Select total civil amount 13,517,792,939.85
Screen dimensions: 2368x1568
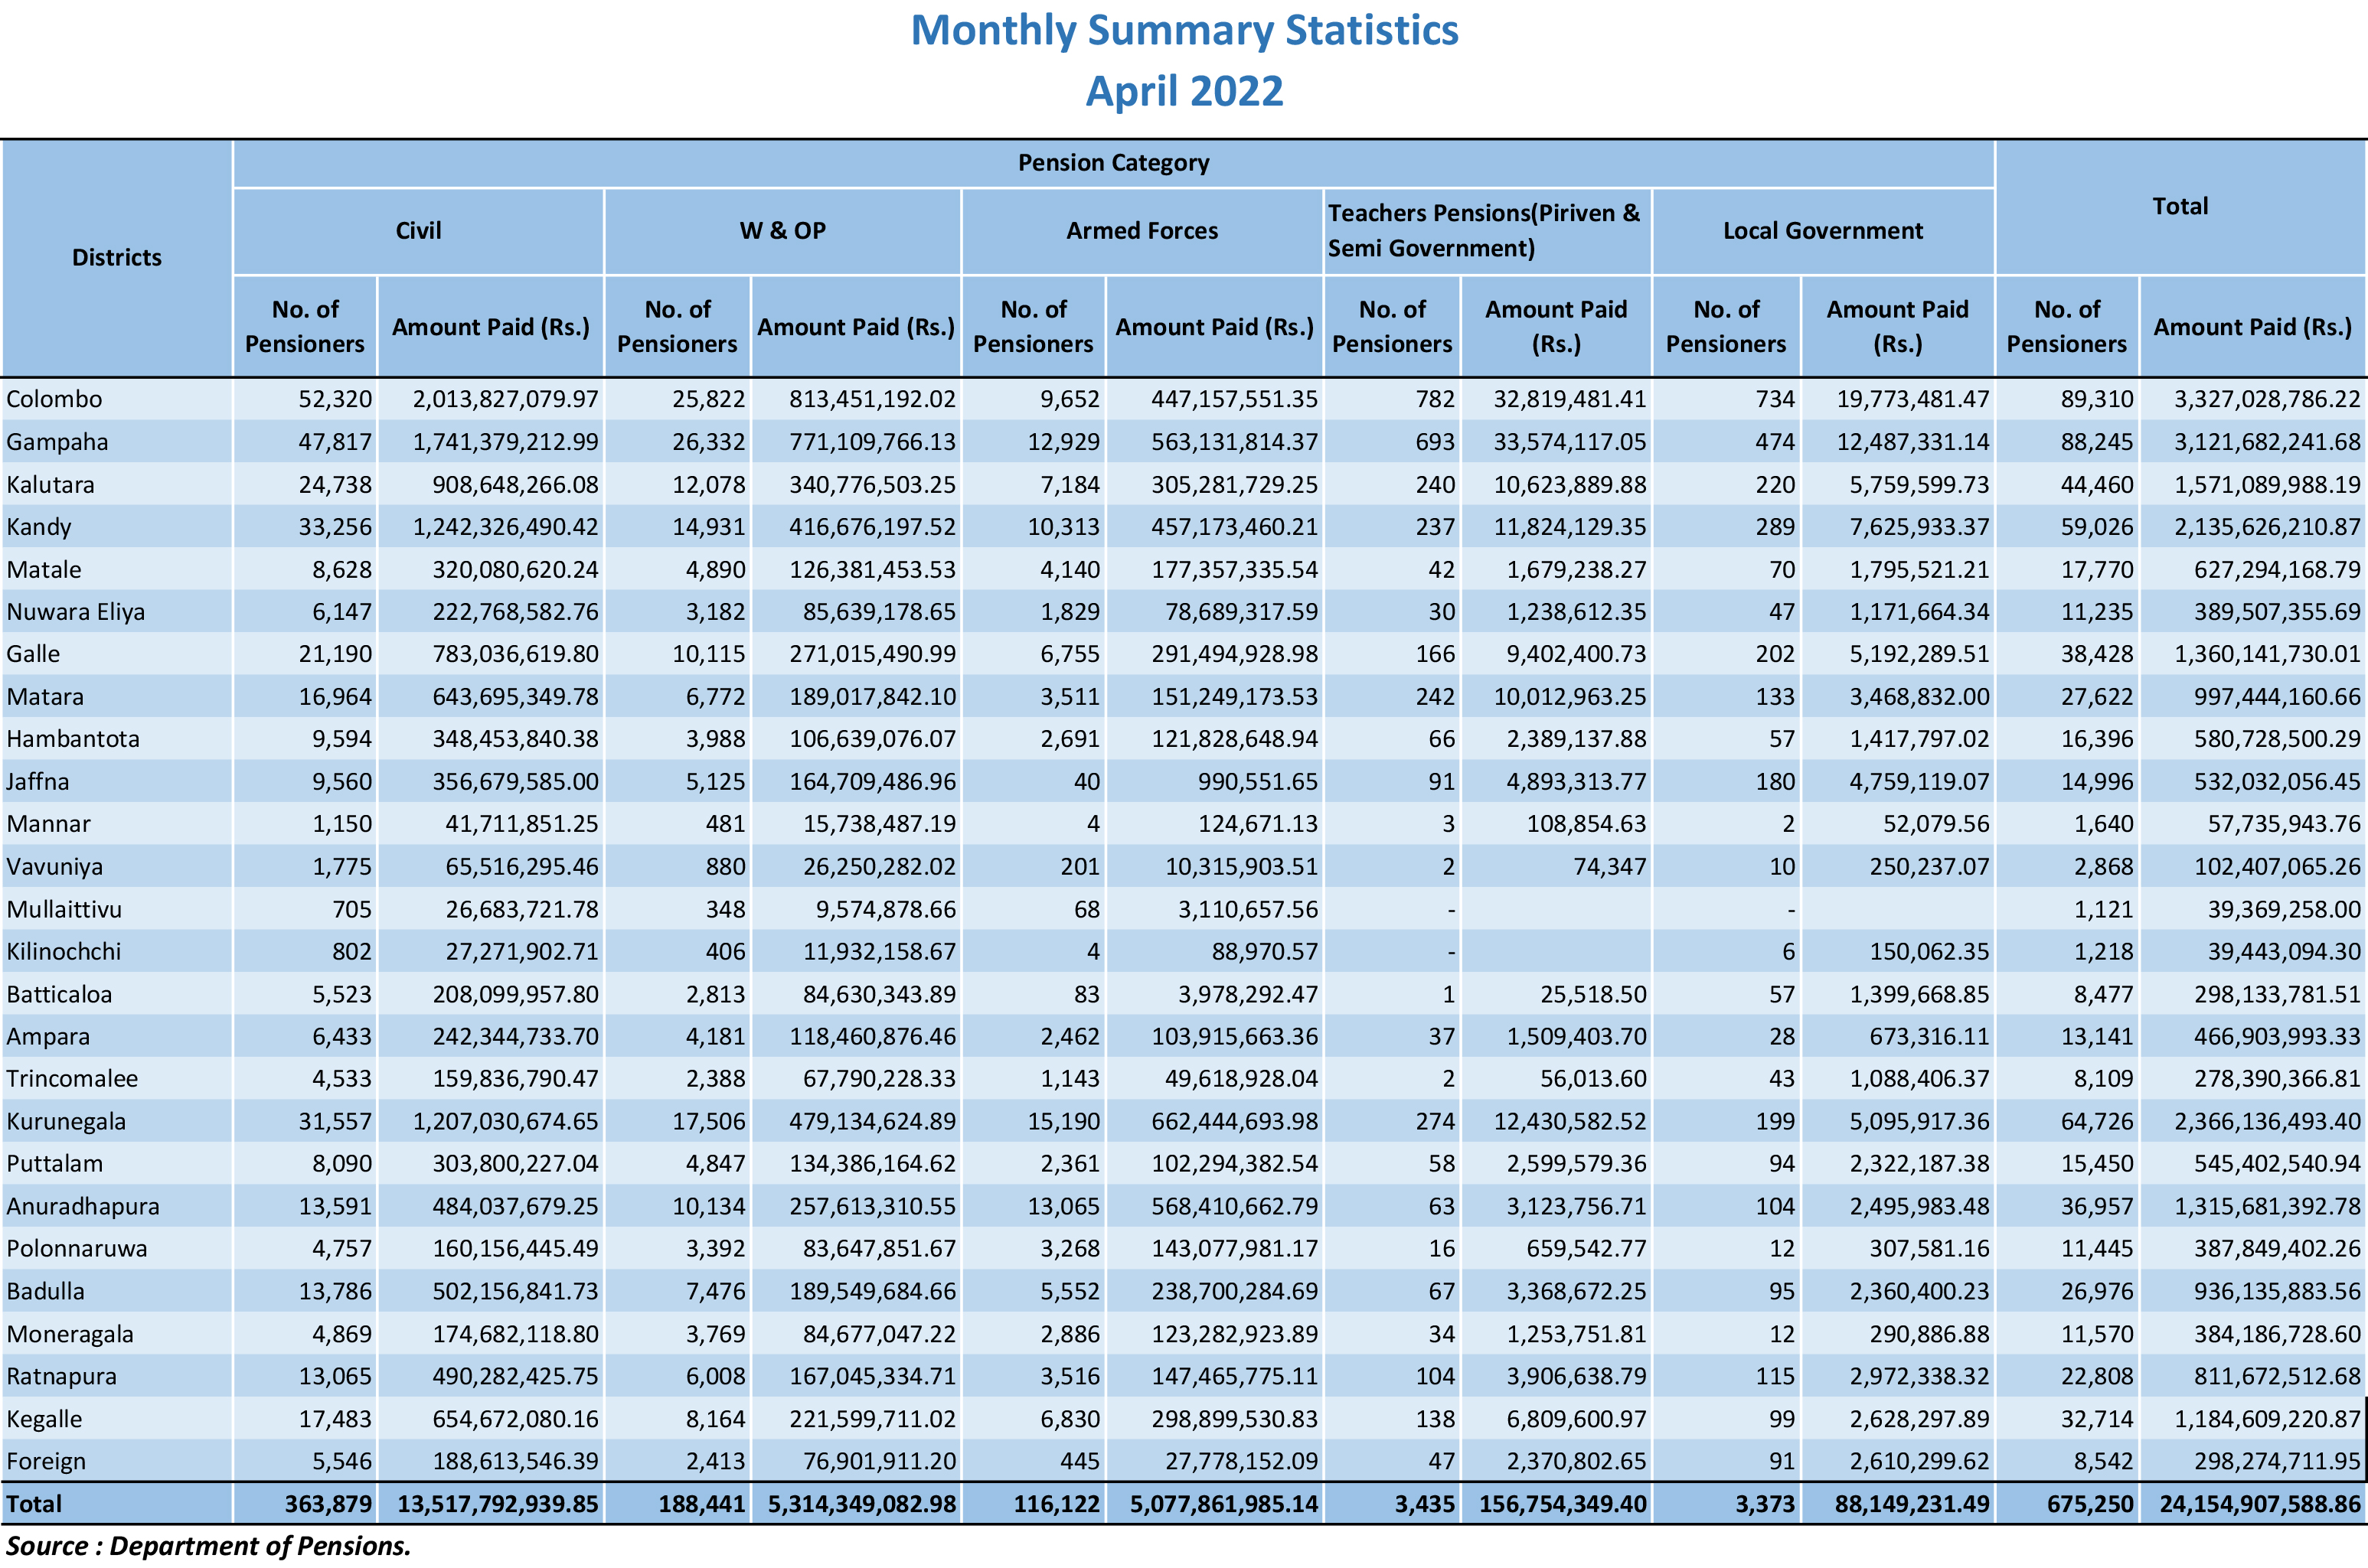[498, 1505]
